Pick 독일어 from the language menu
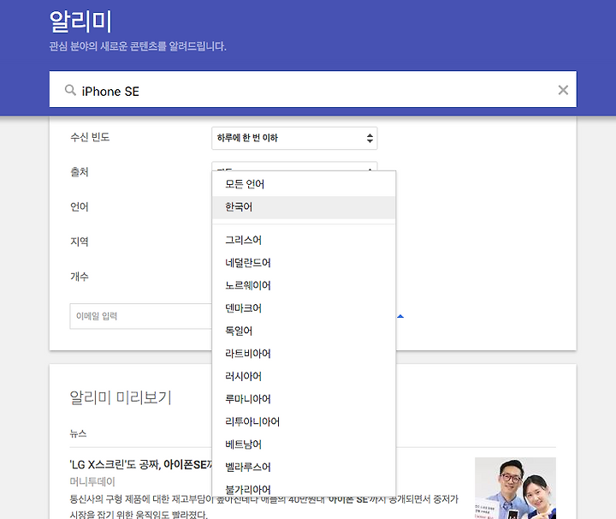The width and height of the screenshot is (616, 519). 304,331
